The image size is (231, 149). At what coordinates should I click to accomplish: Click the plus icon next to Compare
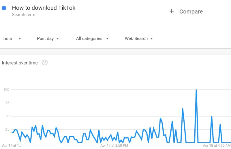172,11
